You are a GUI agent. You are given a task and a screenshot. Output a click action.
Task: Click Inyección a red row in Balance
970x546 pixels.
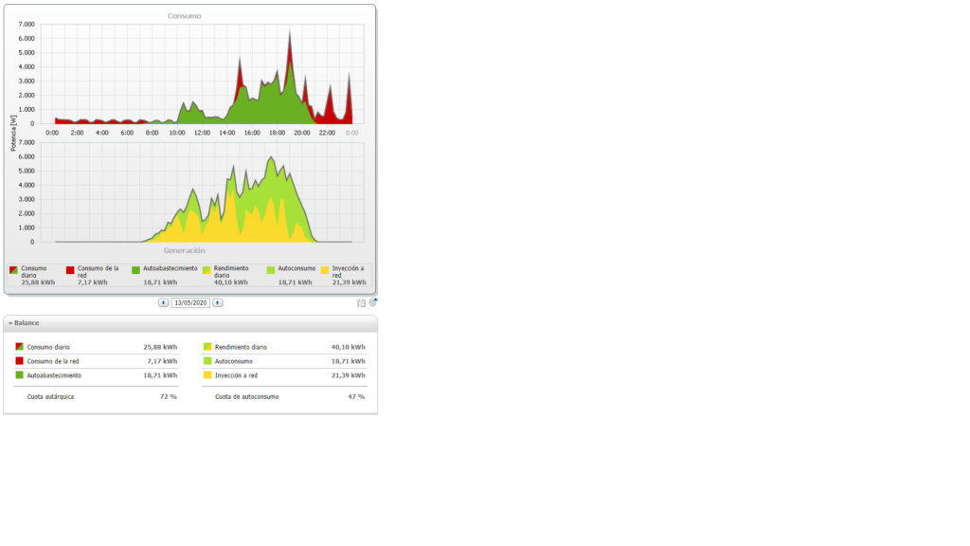[236, 375]
